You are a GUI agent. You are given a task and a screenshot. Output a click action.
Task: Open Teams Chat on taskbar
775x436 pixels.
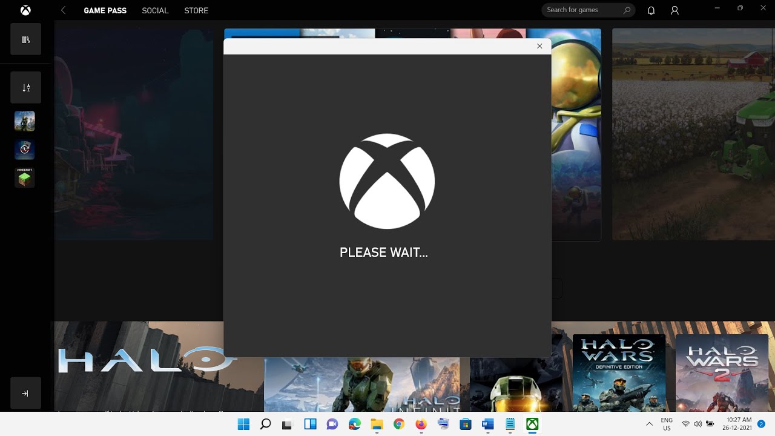click(x=332, y=424)
